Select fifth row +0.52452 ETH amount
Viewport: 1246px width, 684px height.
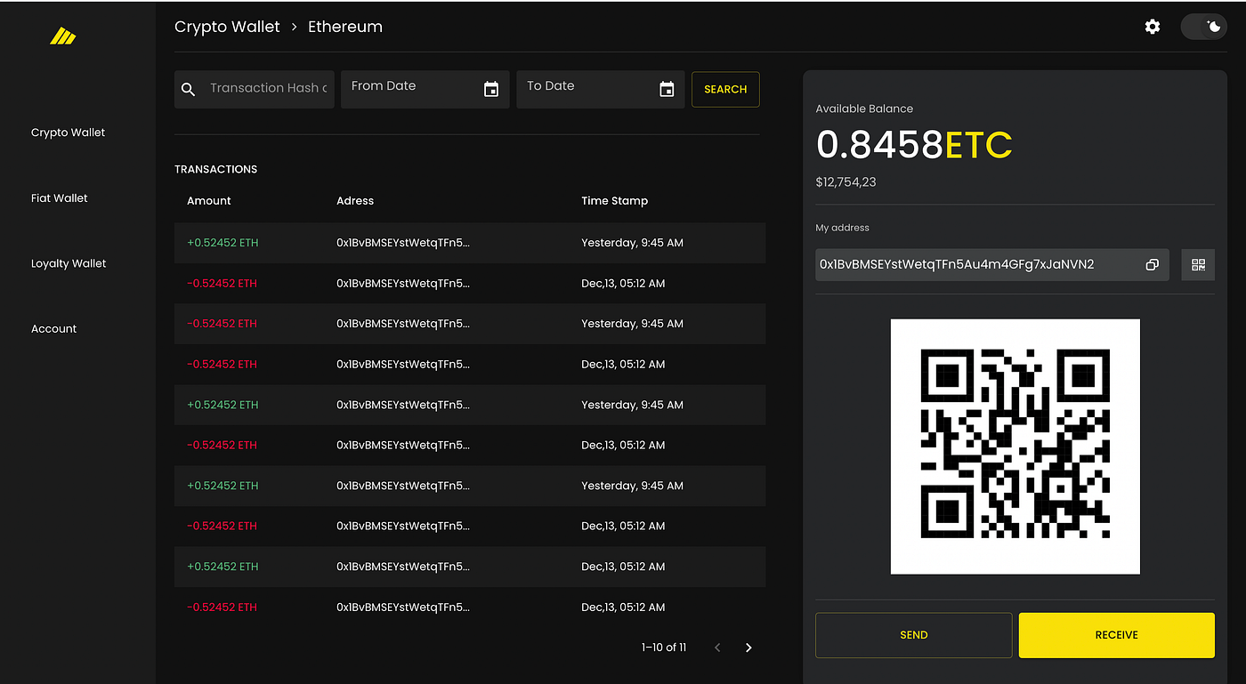click(222, 405)
